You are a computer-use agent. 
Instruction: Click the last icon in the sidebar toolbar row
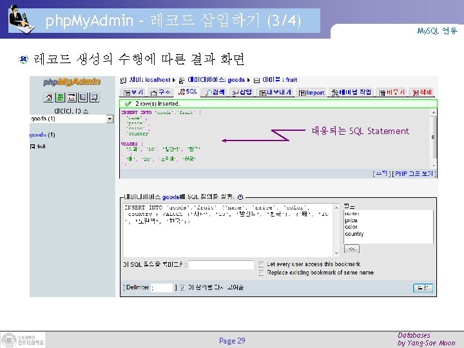pos(94,97)
